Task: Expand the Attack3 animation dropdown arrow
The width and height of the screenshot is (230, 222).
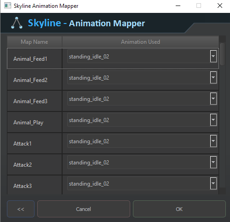Action: pos(213,183)
